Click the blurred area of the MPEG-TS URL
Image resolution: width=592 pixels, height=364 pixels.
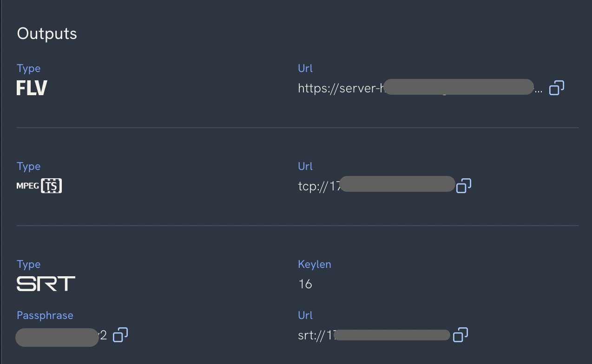(397, 184)
